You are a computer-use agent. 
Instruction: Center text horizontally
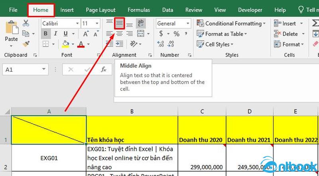click(119, 33)
